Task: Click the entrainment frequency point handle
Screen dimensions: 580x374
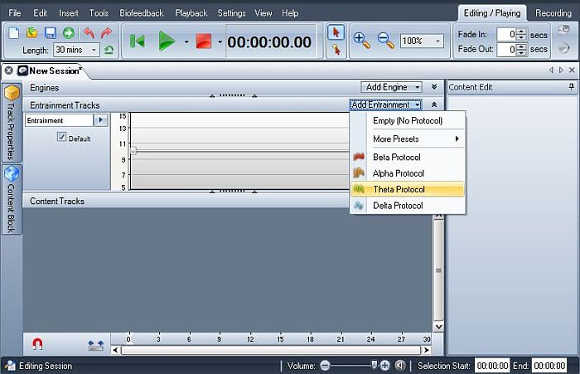Action: click(133, 150)
